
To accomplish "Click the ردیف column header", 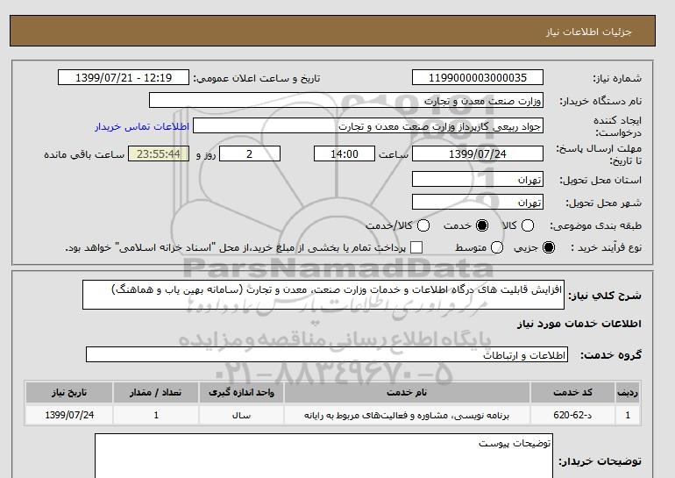I will coord(628,392).
